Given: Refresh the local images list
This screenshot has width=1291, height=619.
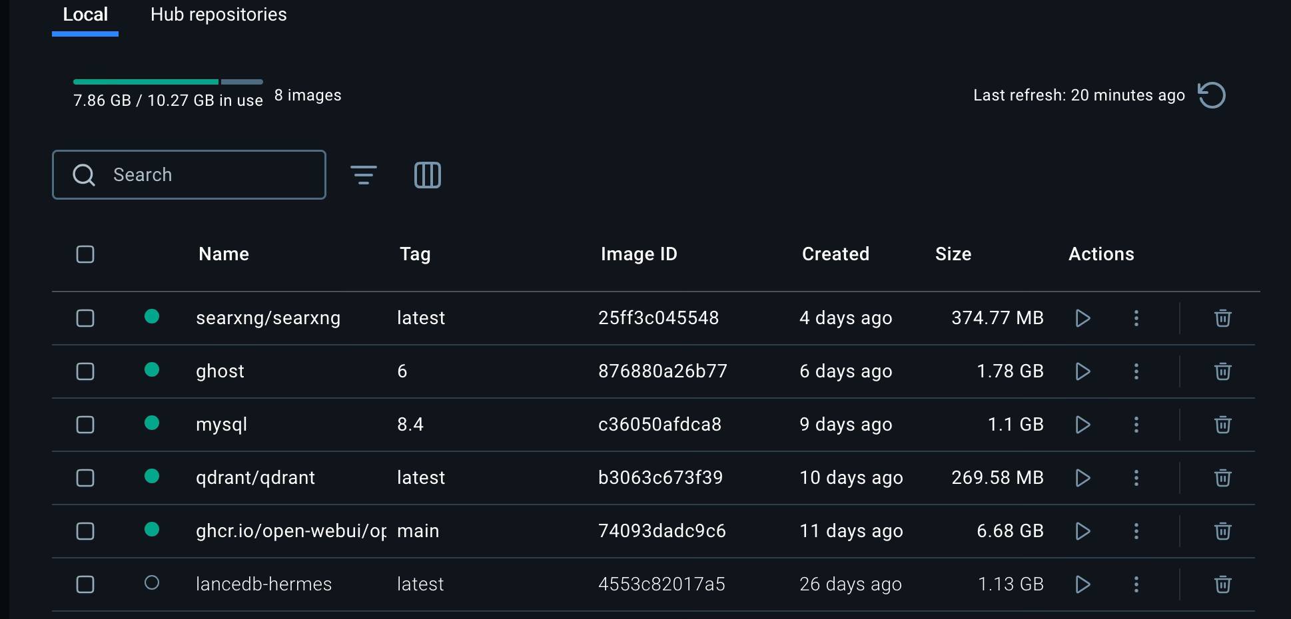Looking at the screenshot, I should pos(1212,95).
